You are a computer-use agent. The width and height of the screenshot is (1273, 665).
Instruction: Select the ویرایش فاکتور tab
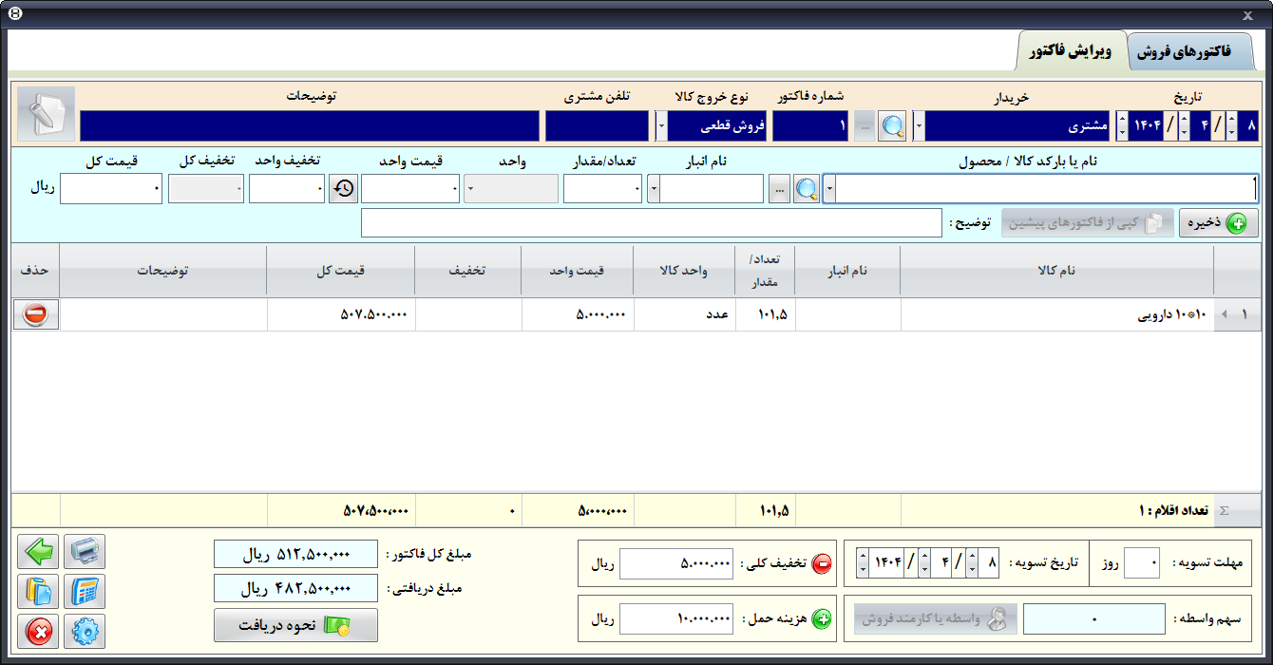pos(1071,51)
